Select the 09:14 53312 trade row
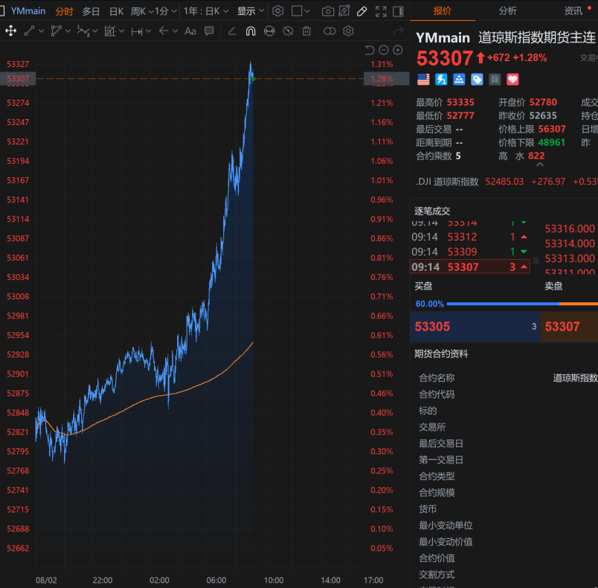The height and width of the screenshot is (588, 598). pos(470,237)
